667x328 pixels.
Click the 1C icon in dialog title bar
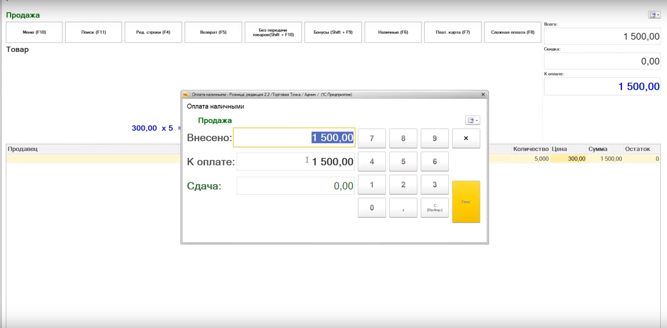(x=186, y=95)
